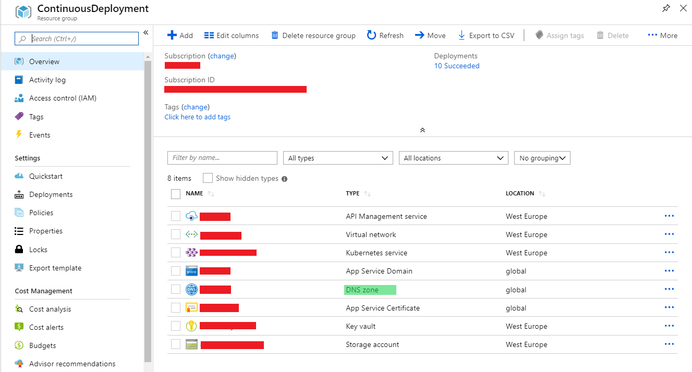This screenshot has height=372, width=692.
Task: Click the Filter by name input field
Action: [222, 158]
